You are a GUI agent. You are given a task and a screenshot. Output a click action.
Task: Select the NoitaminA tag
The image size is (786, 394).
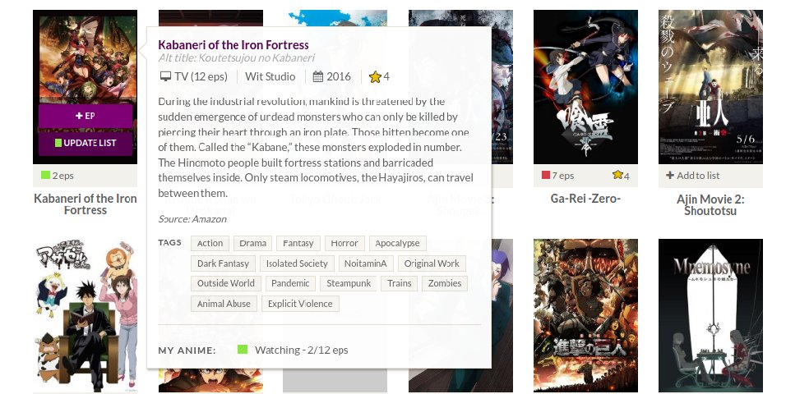pos(365,263)
